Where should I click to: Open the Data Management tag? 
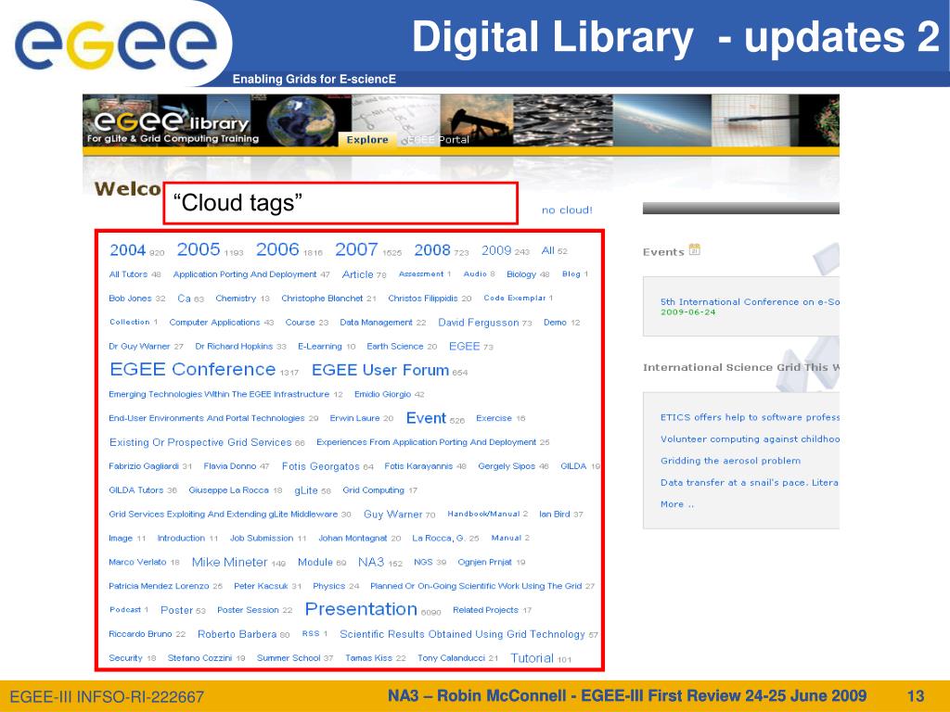[x=377, y=323]
